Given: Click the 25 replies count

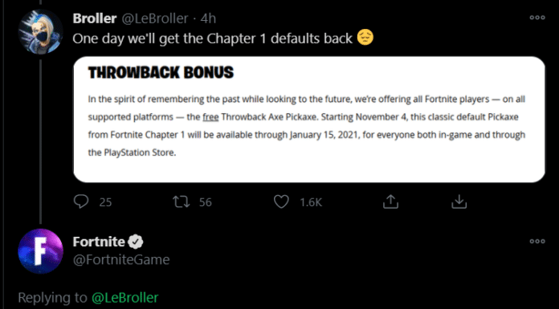Looking at the screenshot, I should click(105, 202).
